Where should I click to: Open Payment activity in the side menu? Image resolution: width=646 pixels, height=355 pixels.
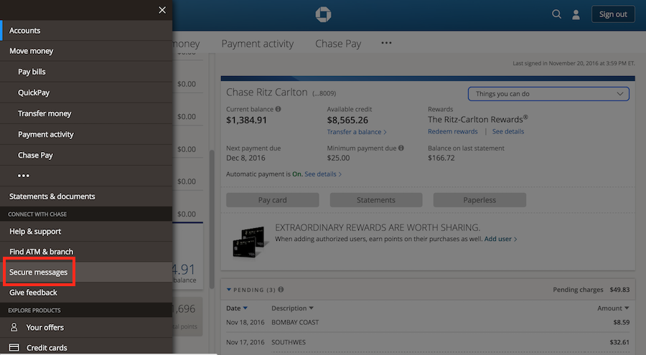point(86,134)
